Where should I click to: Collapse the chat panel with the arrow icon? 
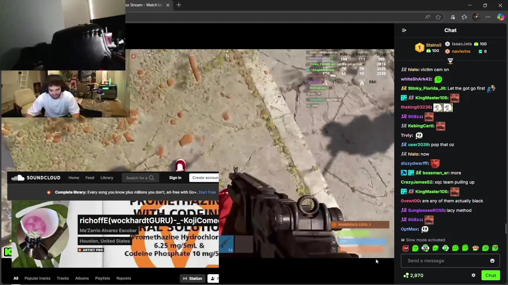[404, 30]
